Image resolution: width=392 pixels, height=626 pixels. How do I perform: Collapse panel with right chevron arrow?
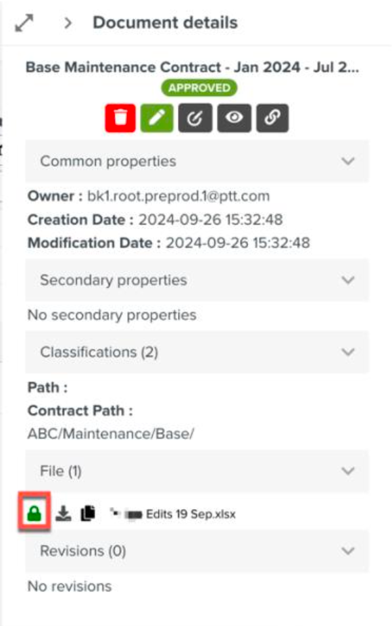pos(68,23)
